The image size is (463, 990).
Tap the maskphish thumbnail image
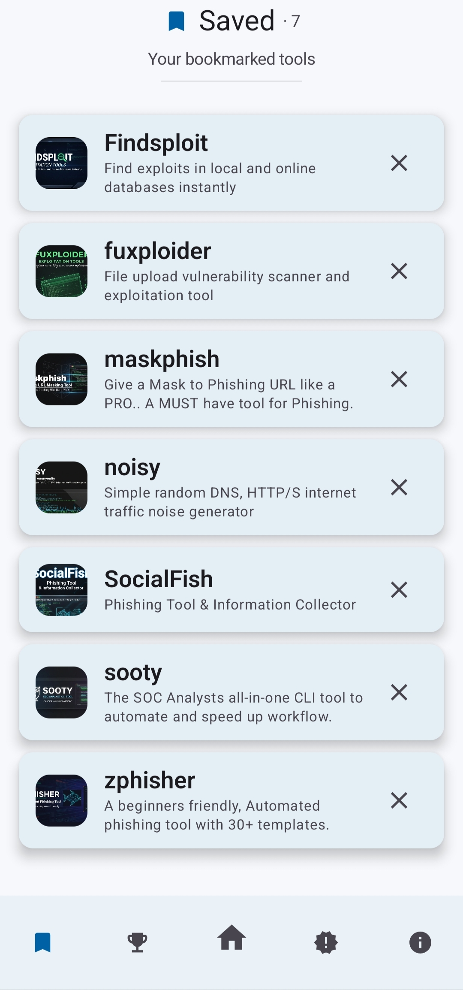pos(61,379)
